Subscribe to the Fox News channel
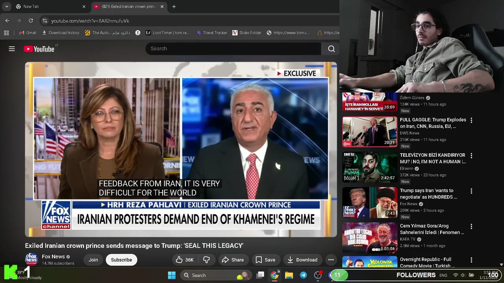Viewport: 504px width, 283px height. (x=121, y=260)
